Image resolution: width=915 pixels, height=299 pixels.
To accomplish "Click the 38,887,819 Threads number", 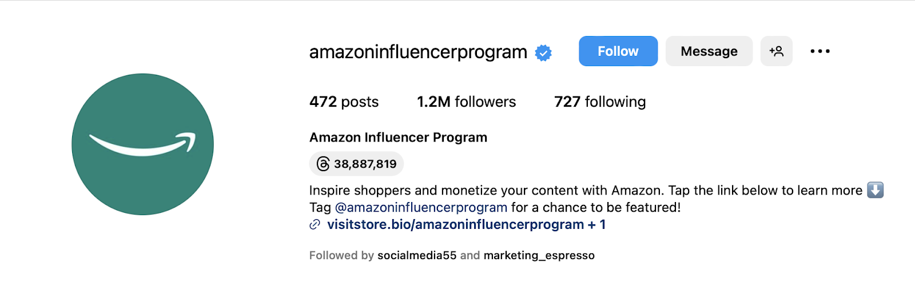I will pos(365,164).
